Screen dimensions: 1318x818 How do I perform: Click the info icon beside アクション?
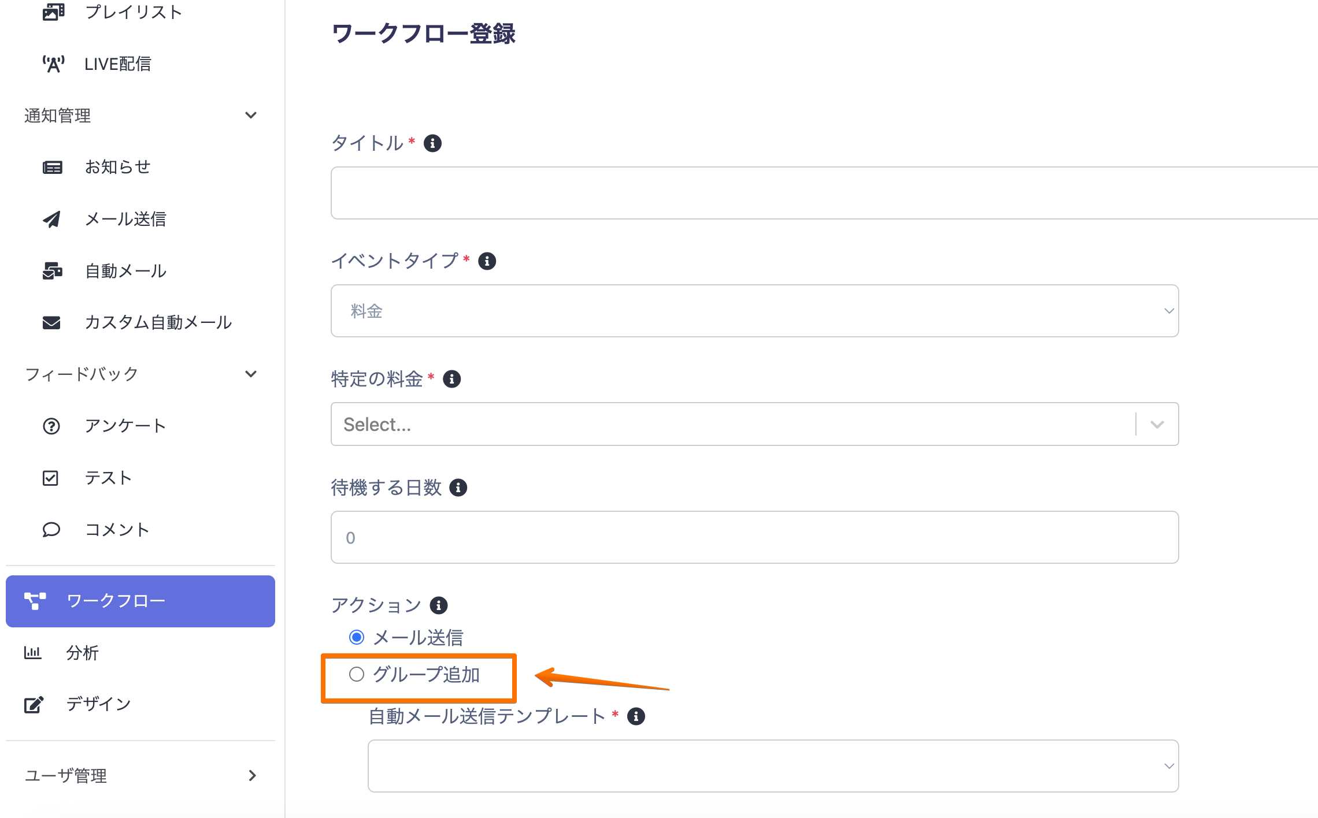click(x=439, y=605)
